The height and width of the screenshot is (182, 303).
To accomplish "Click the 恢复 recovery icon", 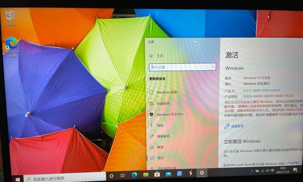I will 152,147.
